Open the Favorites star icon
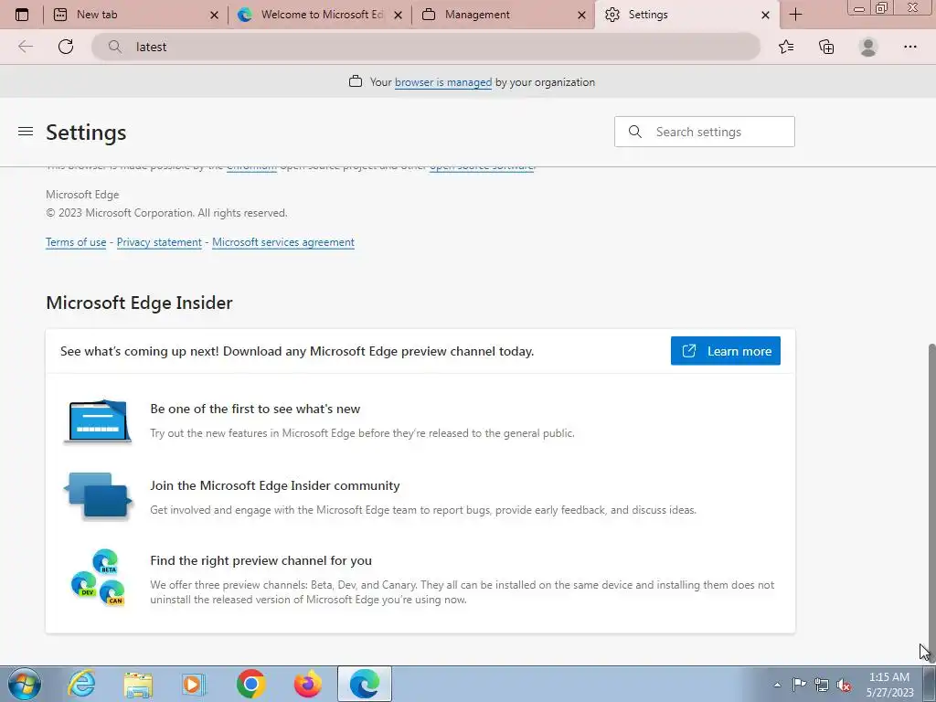Viewport: 936px width, 702px height. [x=786, y=47]
